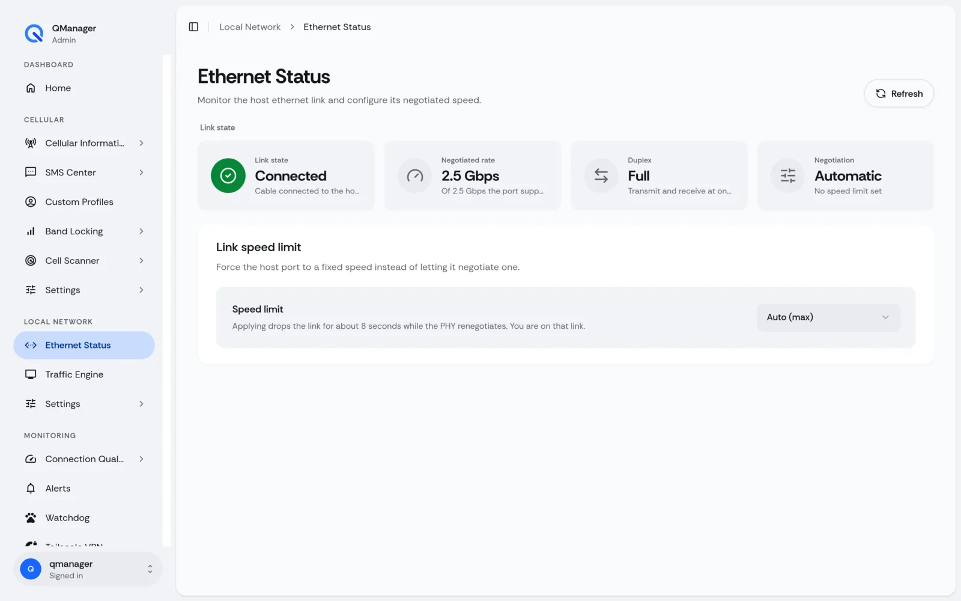Click the Ethernet Status breadcrumb
This screenshot has height=601, width=961.
coord(337,27)
